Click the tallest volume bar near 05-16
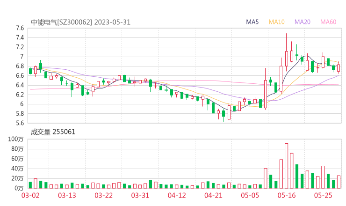This screenshot has height=206, width=346. pyautogui.click(x=287, y=166)
